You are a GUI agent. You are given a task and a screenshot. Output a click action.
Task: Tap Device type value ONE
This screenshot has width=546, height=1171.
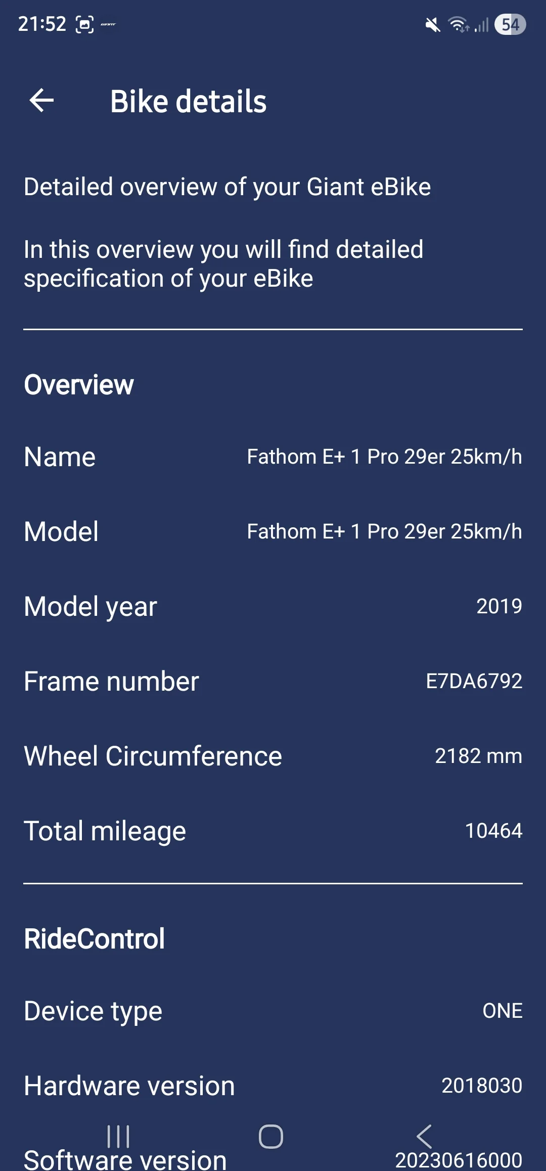click(503, 1010)
